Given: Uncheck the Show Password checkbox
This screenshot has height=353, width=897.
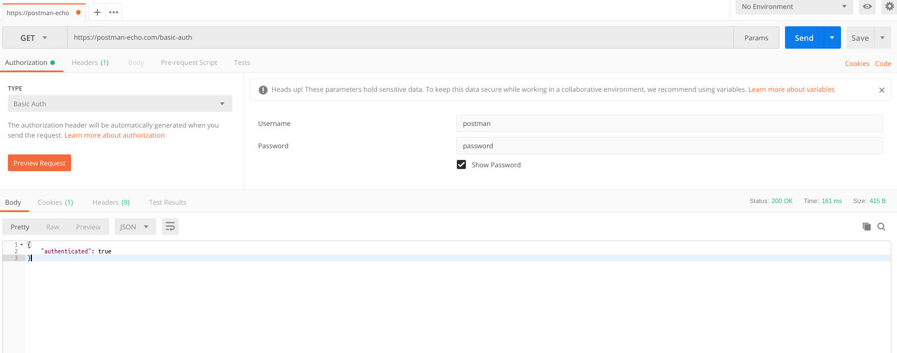Looking at the screenshot, I should click(461, 164).
